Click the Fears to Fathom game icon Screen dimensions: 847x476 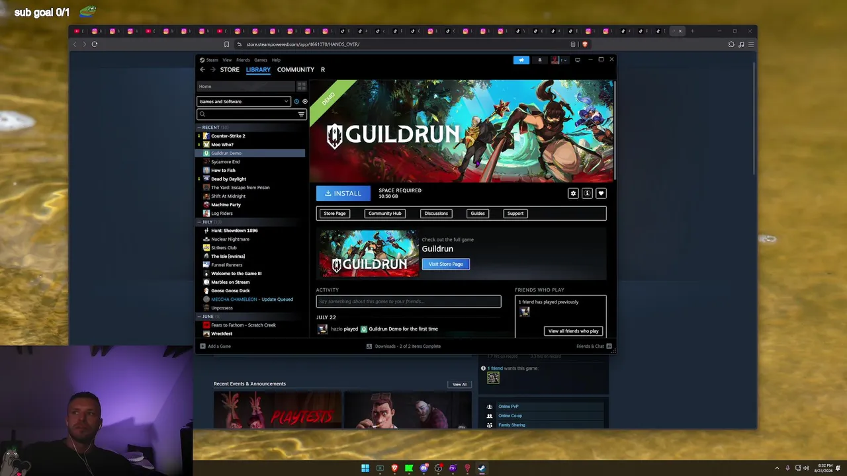point(206,325)
